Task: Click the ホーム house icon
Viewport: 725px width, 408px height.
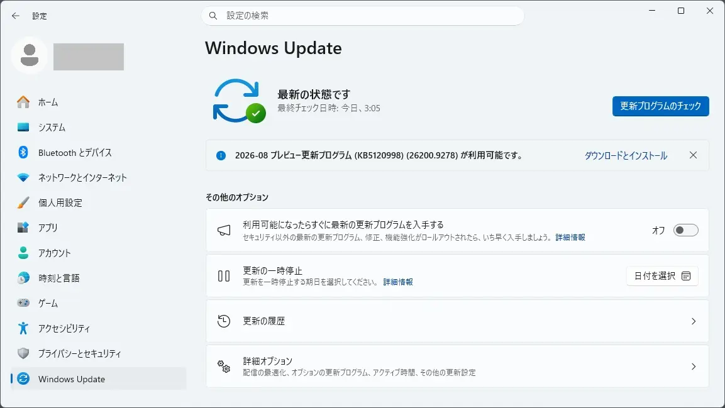Action: (x=23, y=102)
